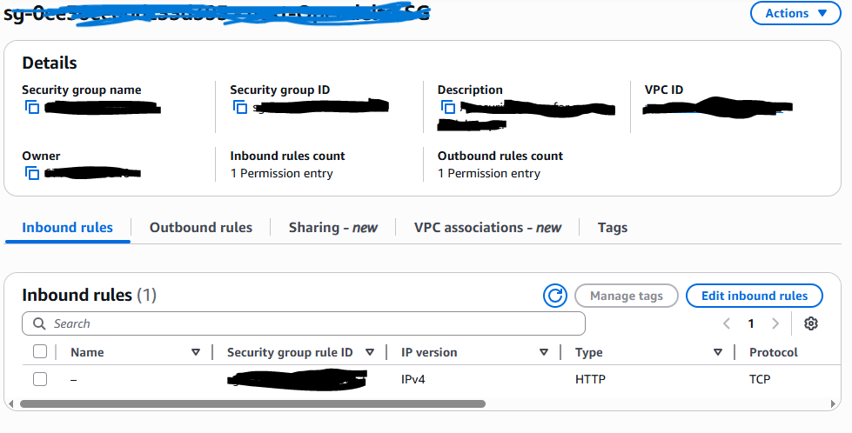Sort by Name column arrow
The image size is (852, 433).
click(195, 352)
